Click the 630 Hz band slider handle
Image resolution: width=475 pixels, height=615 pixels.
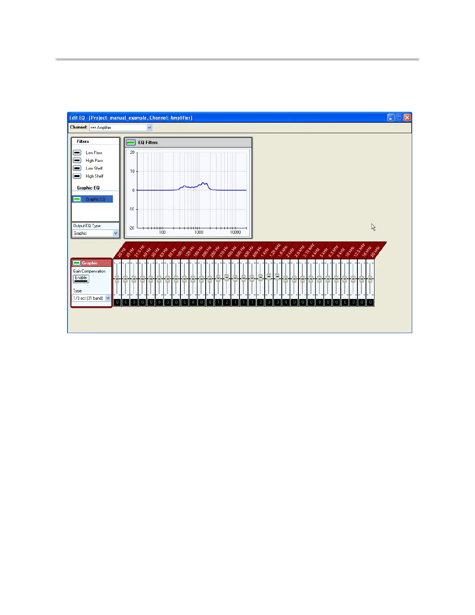click(244, 278)
